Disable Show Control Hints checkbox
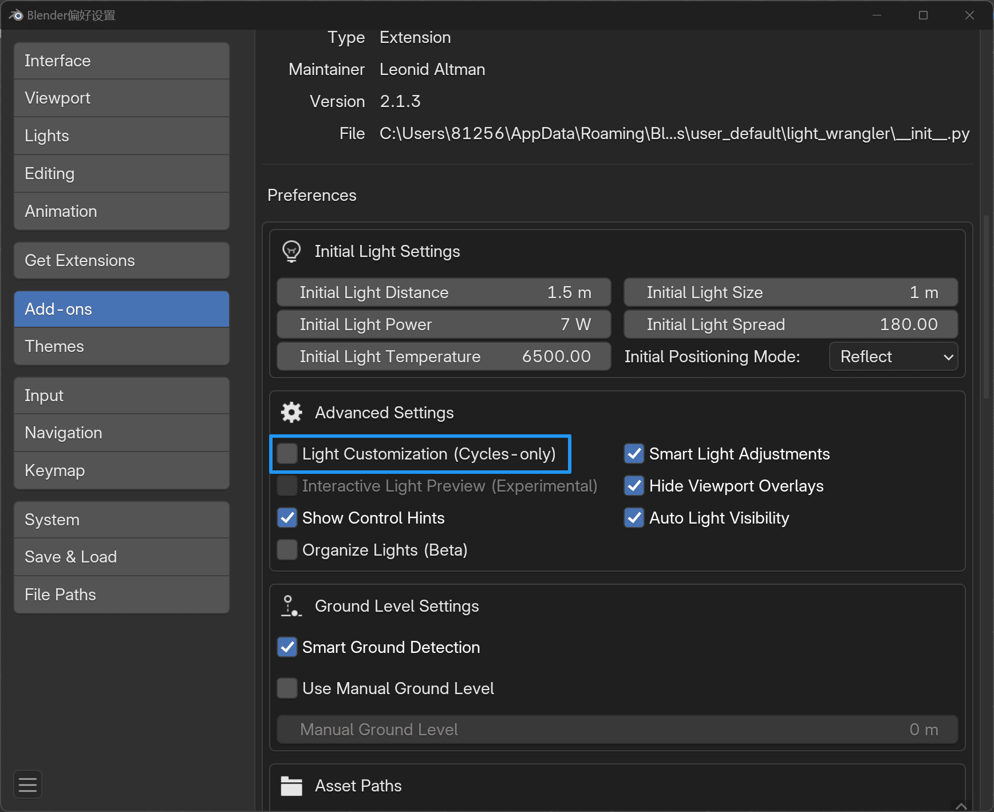The width and height of the screenshot is (994, 812). point(287,518)
